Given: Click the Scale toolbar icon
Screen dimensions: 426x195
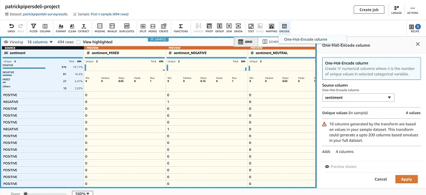Looking at the screenshot, I should tap(260, 28).
